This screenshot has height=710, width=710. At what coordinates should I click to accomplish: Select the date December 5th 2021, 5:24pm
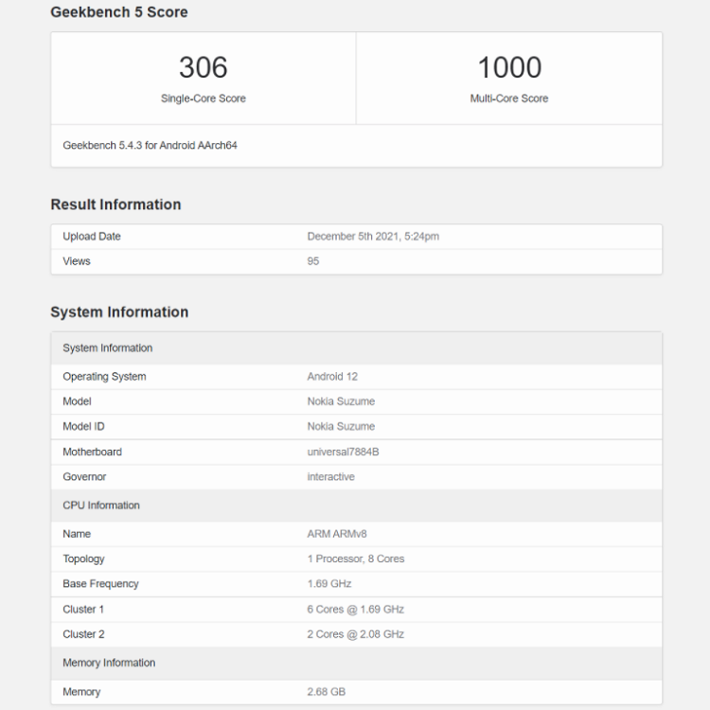pyautogui.click(x=373, y=237)
